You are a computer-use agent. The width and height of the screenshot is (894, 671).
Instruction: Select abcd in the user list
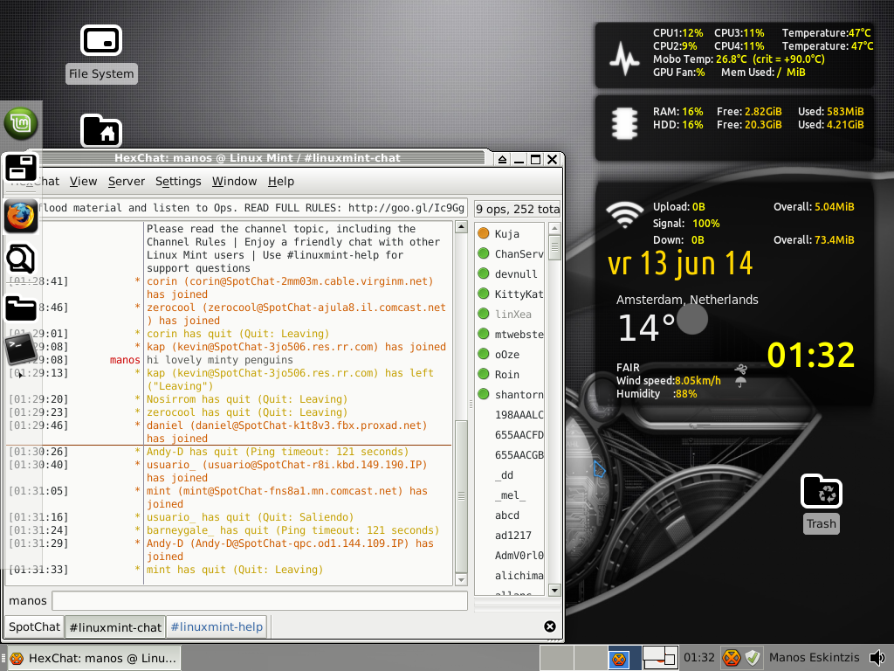[507, 515]
